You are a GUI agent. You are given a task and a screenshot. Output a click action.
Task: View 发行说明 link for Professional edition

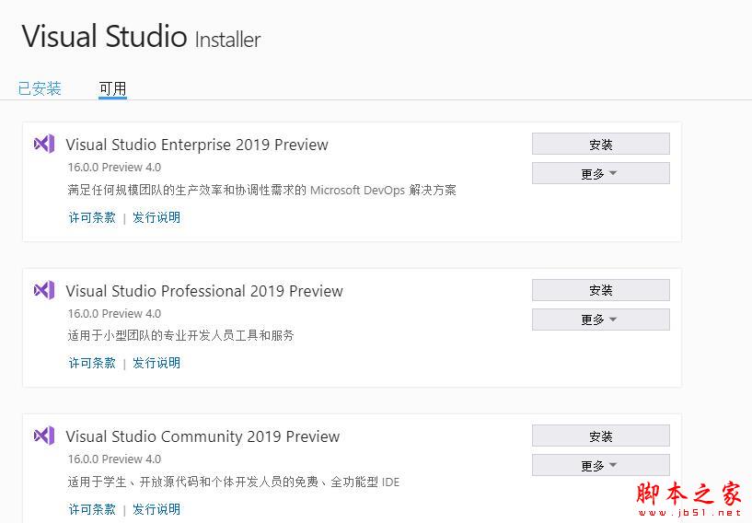156,363
